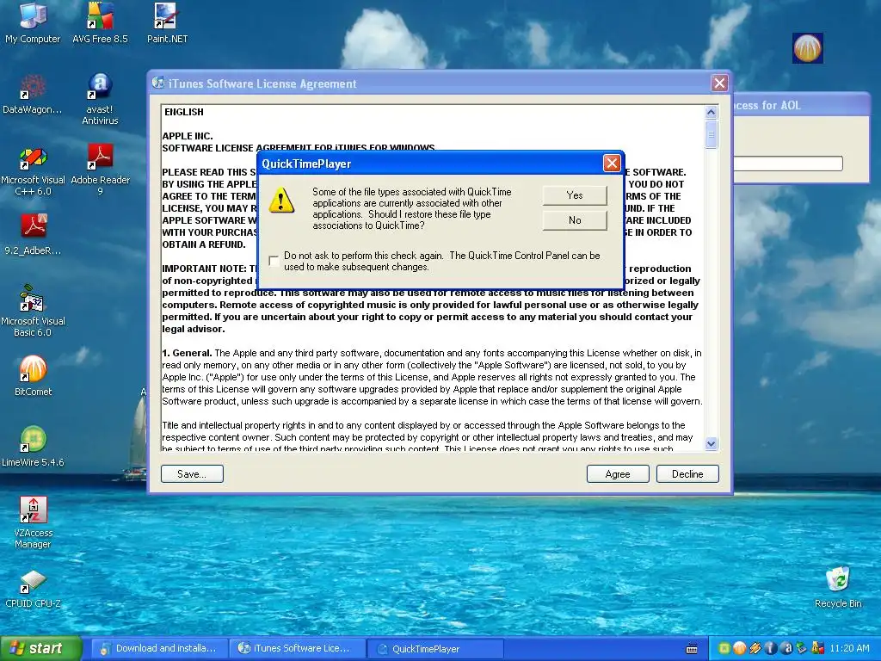Select DataWagon desktop shortcut

click(32, 94)
